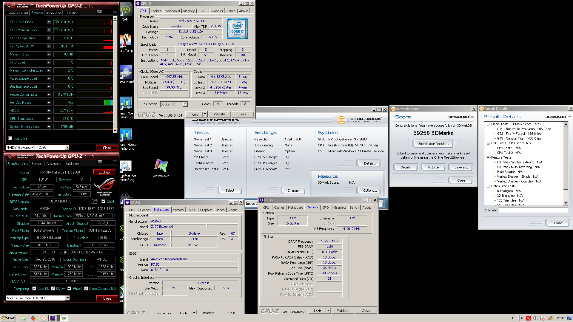Collapse the Game Tests tree node
Image resolution: width=573 pixels, height=322 pixels.
click(x=488, y=124)
